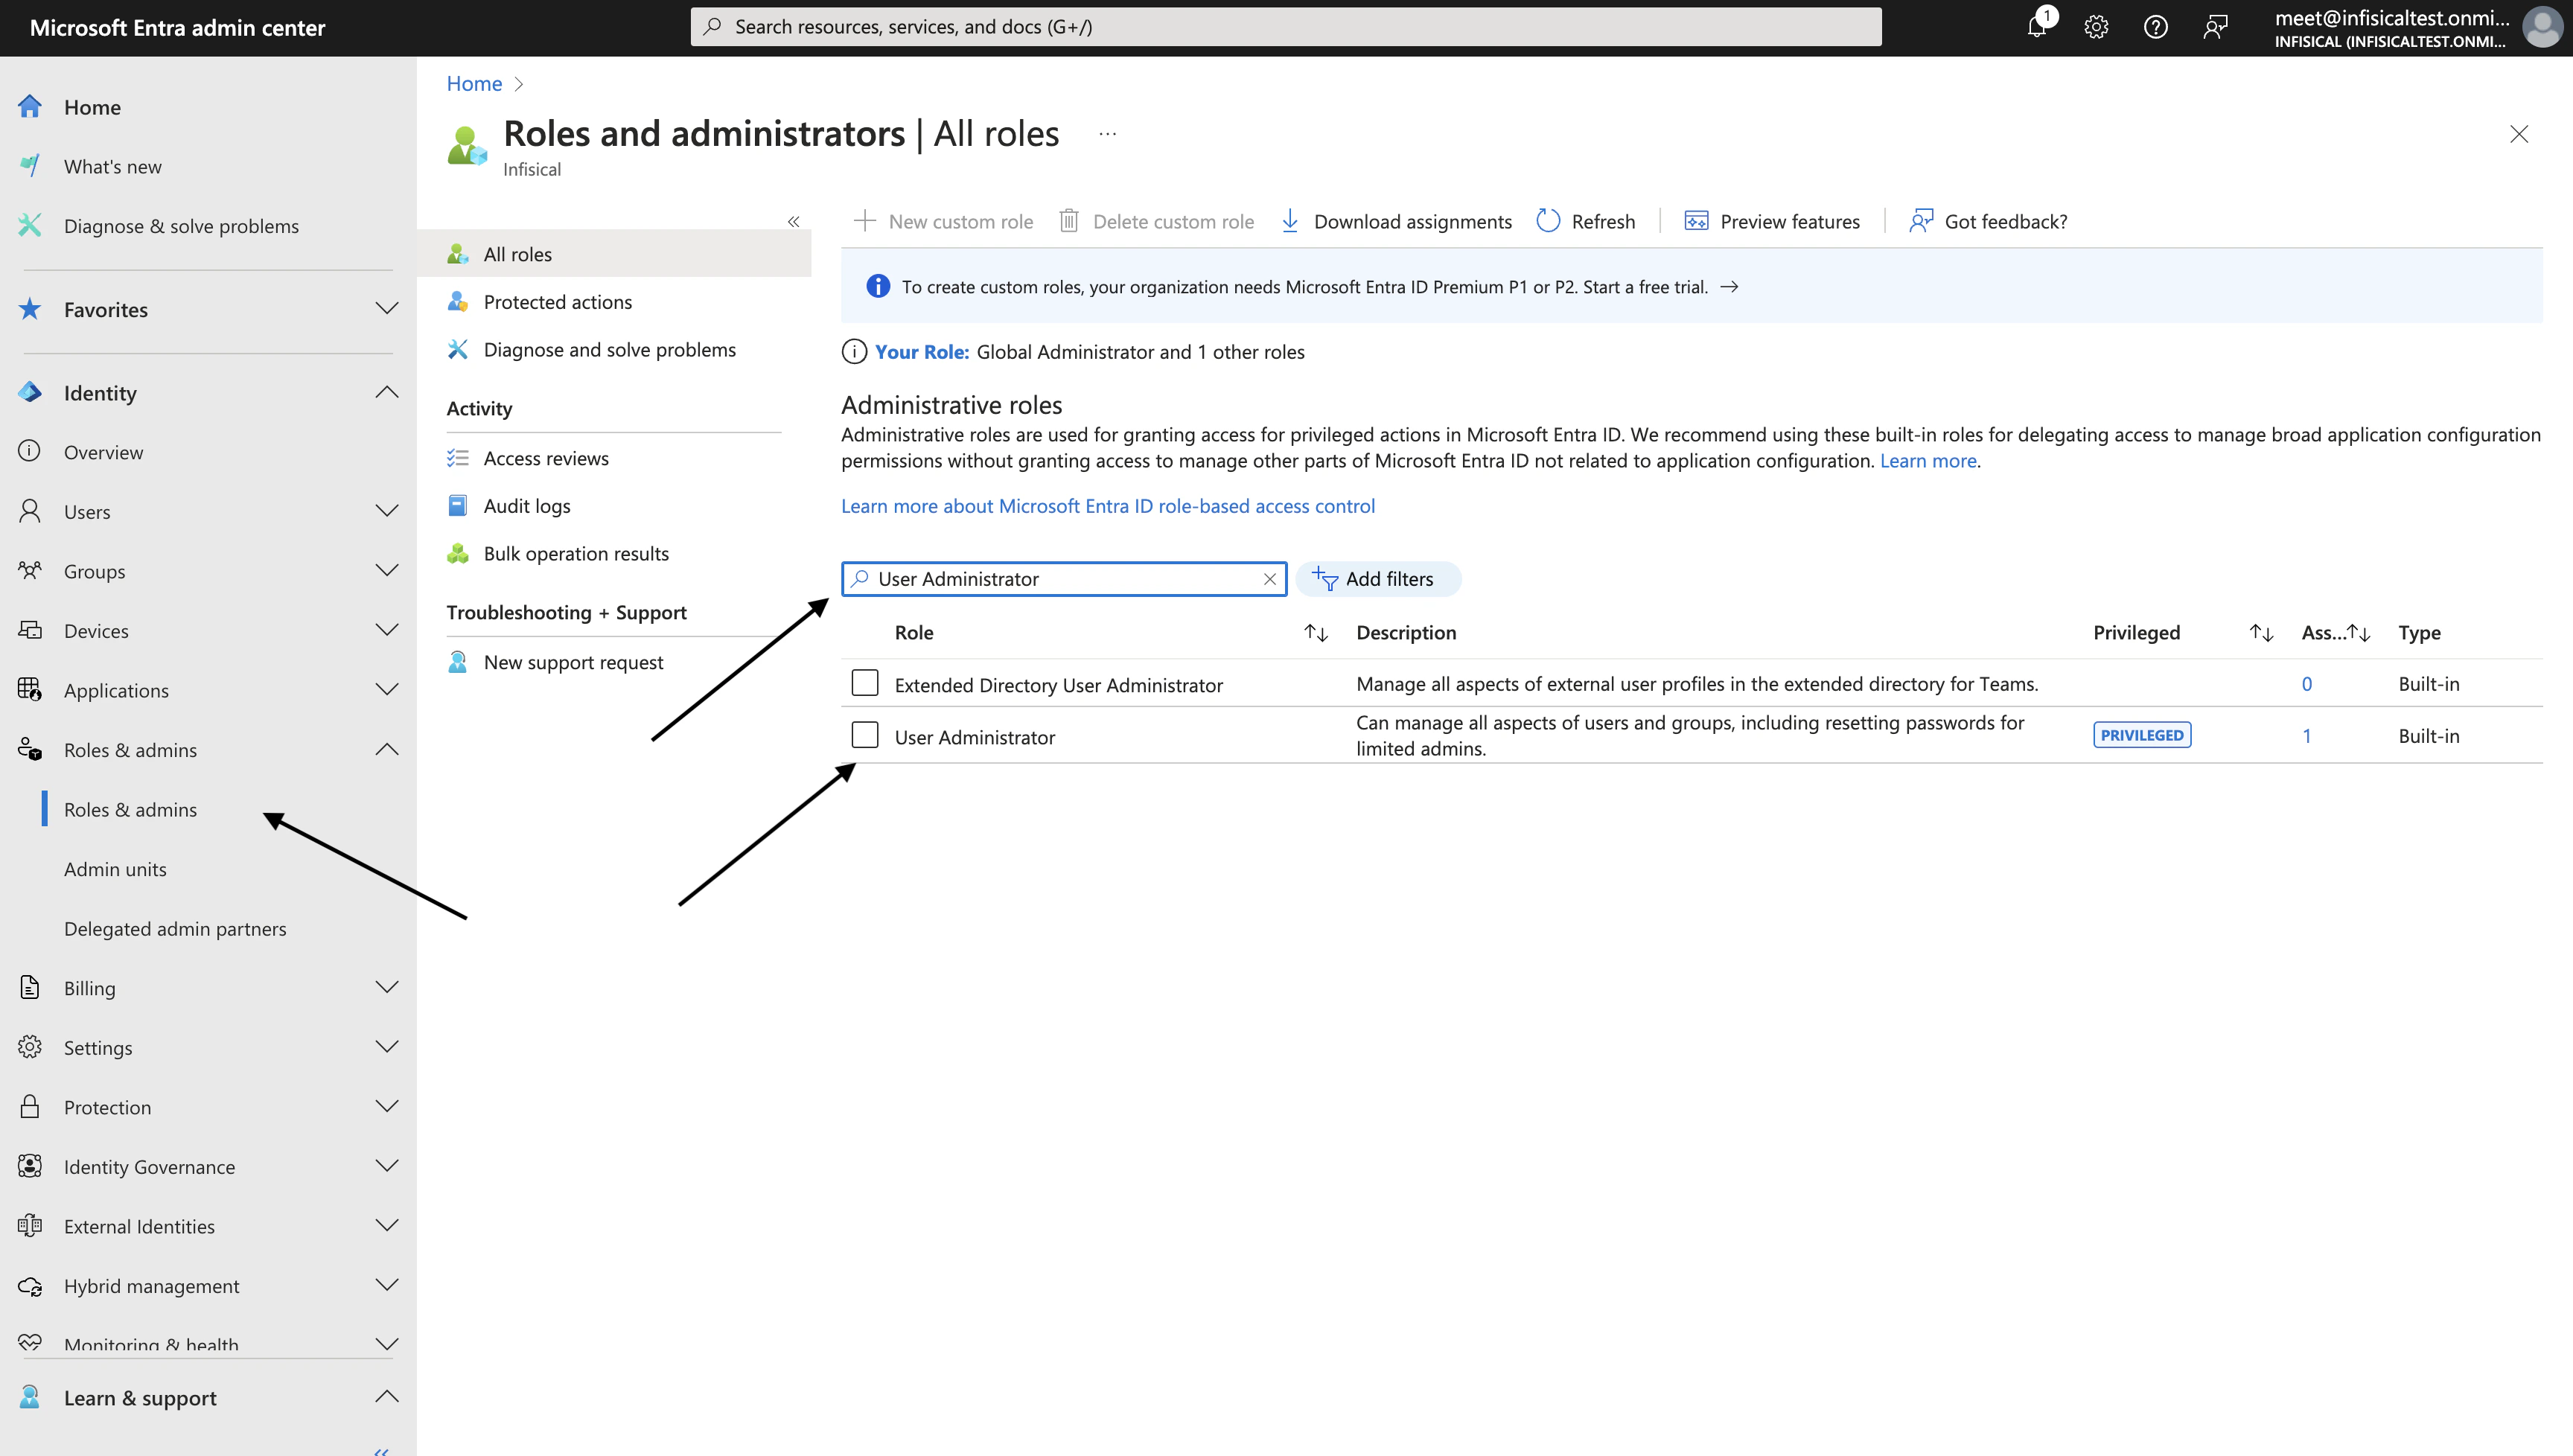Click the assignment count 1 for User Administrator

point(2306,735)
